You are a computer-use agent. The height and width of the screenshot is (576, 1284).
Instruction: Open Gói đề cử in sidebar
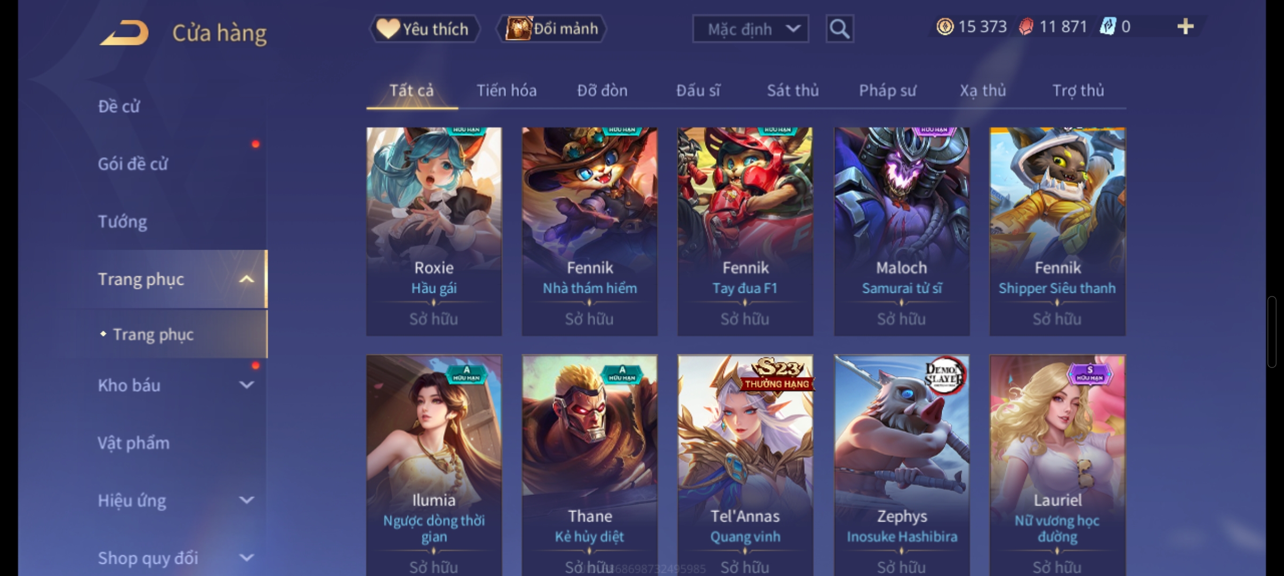point(133,164)
